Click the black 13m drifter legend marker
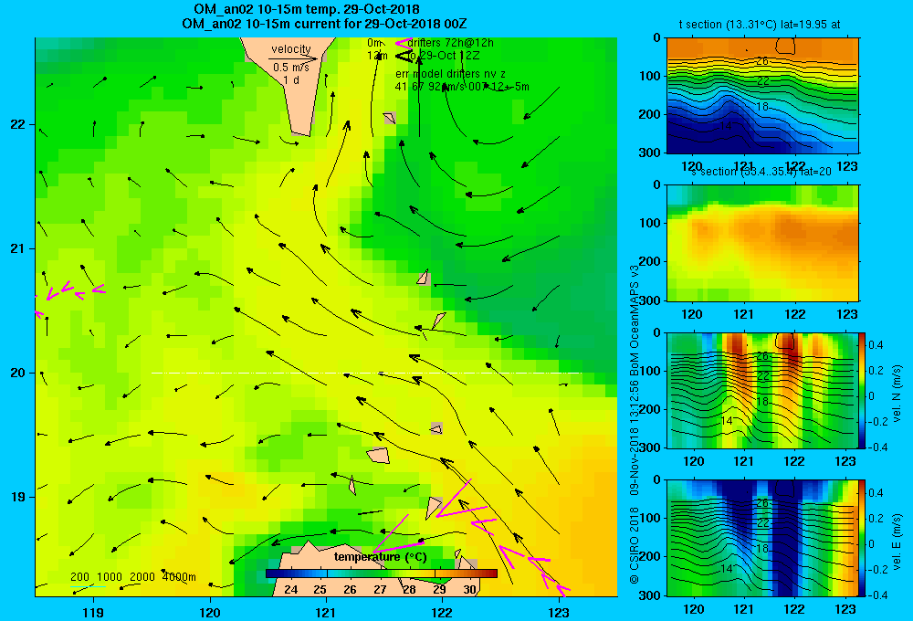Image resolution: width=913 pixels, height=621 pixels. pos(404,57)
